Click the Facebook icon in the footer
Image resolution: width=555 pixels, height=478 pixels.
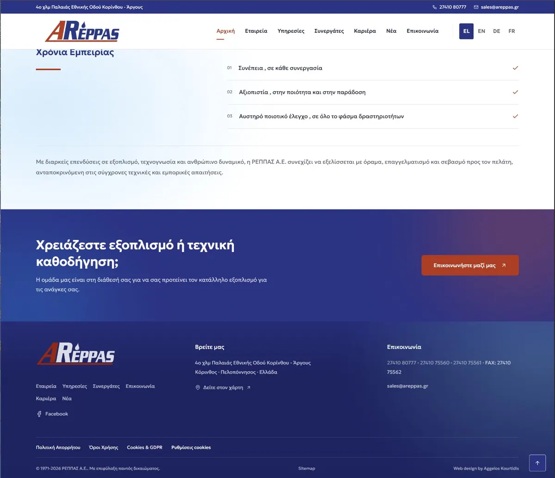coord(39,414)
